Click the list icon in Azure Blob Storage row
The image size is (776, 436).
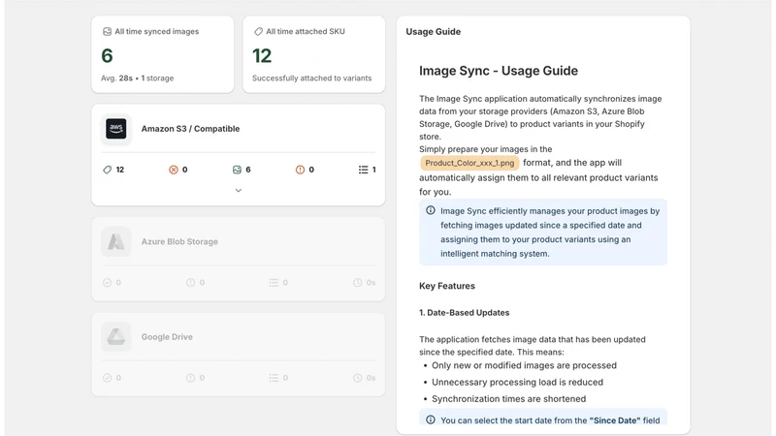pos(274,283)
